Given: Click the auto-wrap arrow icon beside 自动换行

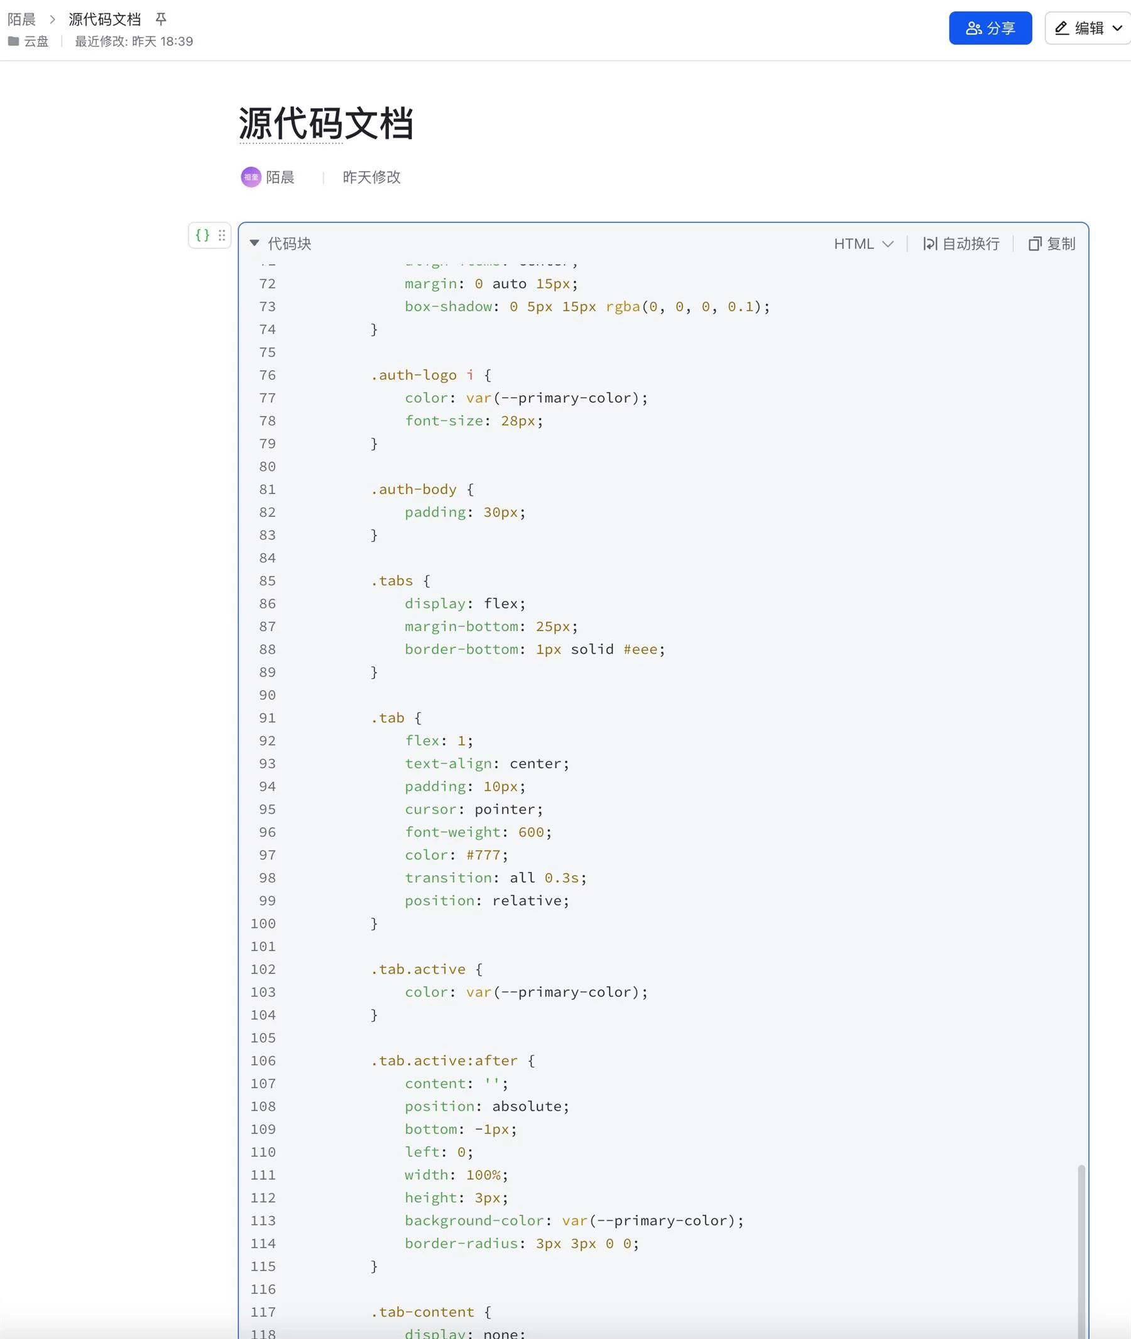Looking at the screenshot, I should coord(931,244).
